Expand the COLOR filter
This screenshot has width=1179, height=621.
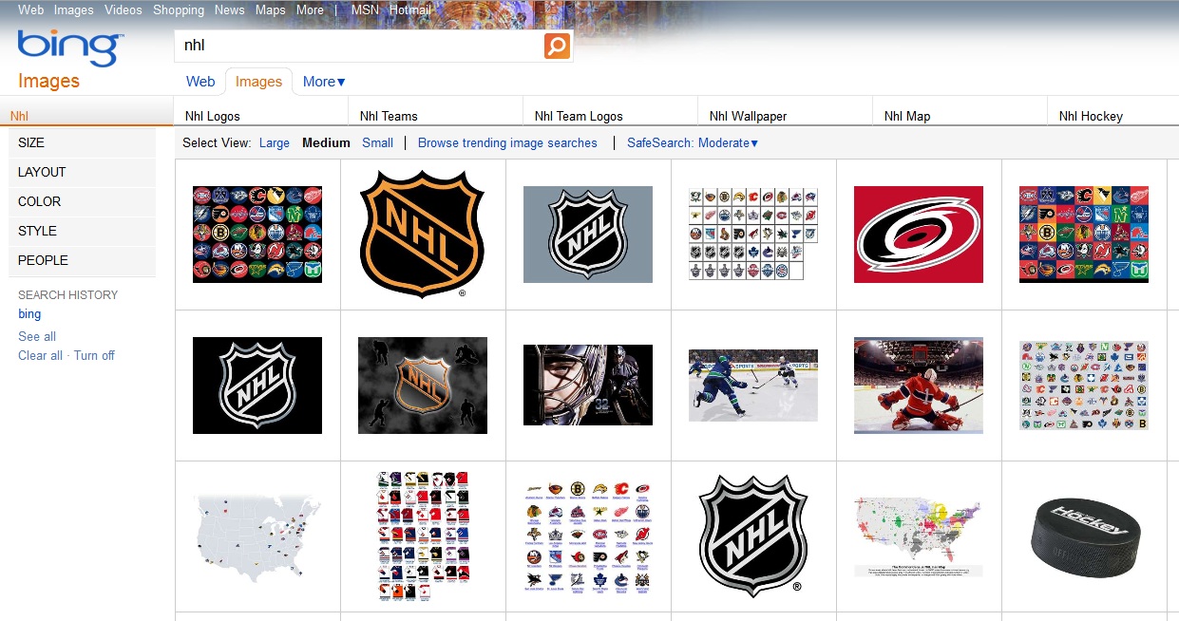click(x=39, y=201)
